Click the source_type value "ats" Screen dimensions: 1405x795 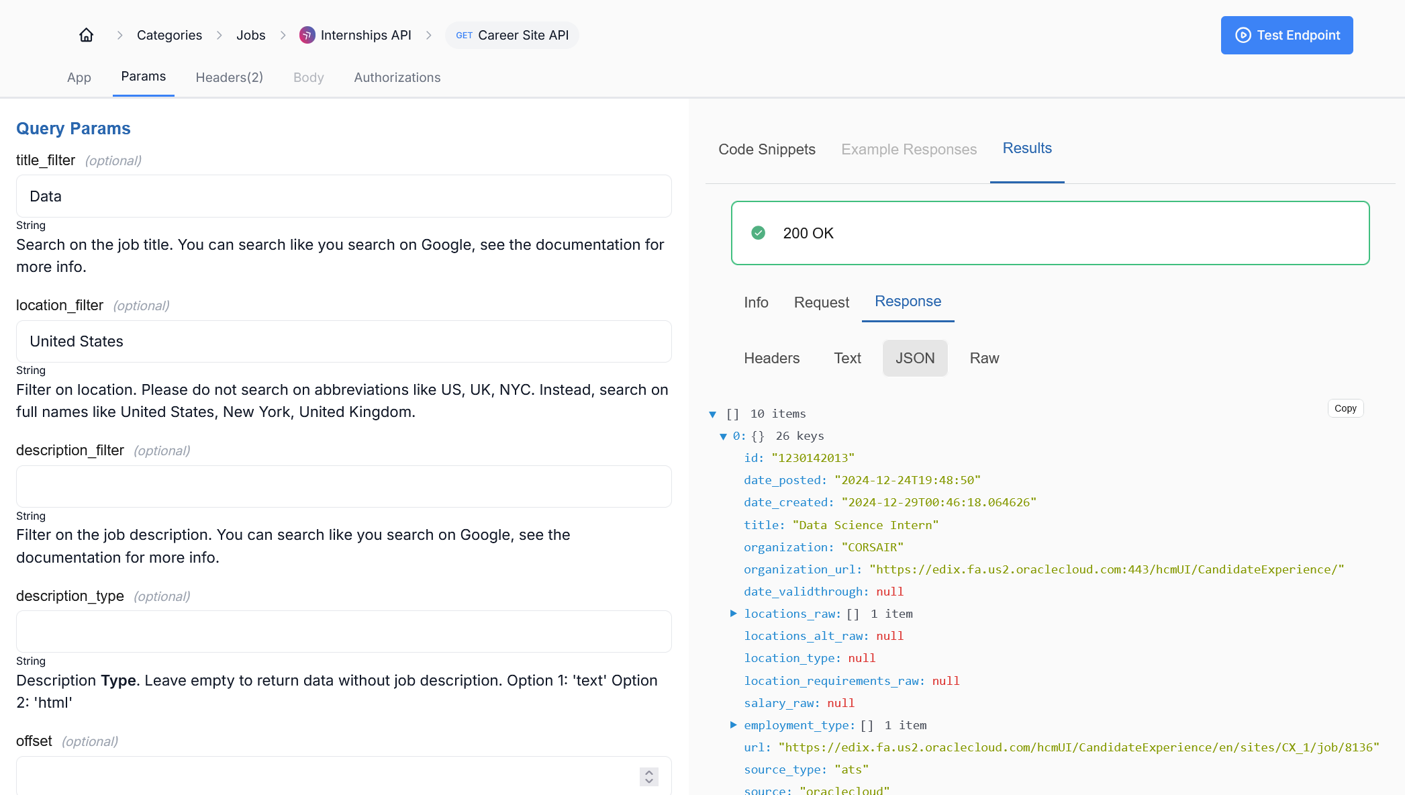(852, 769)
